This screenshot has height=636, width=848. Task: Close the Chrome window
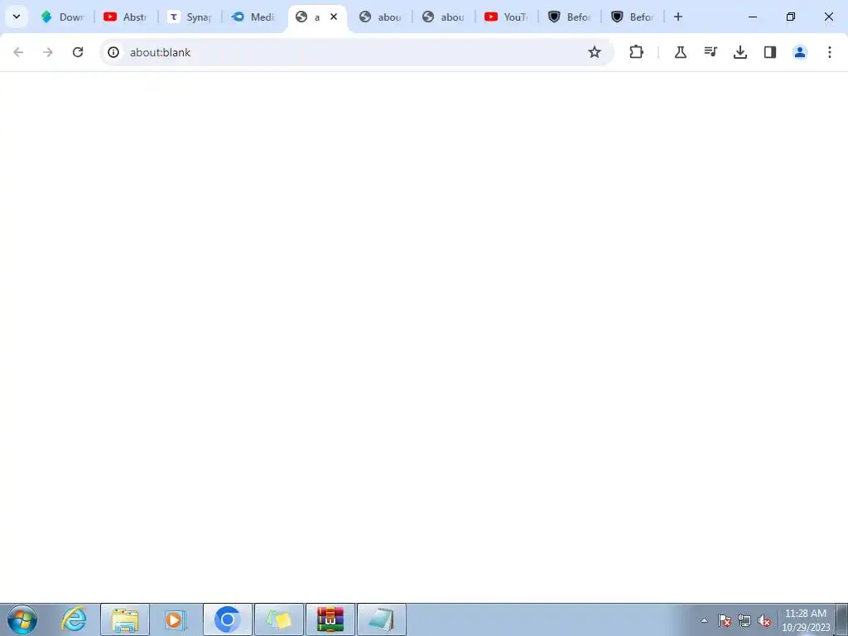click(x=828, y=17)
